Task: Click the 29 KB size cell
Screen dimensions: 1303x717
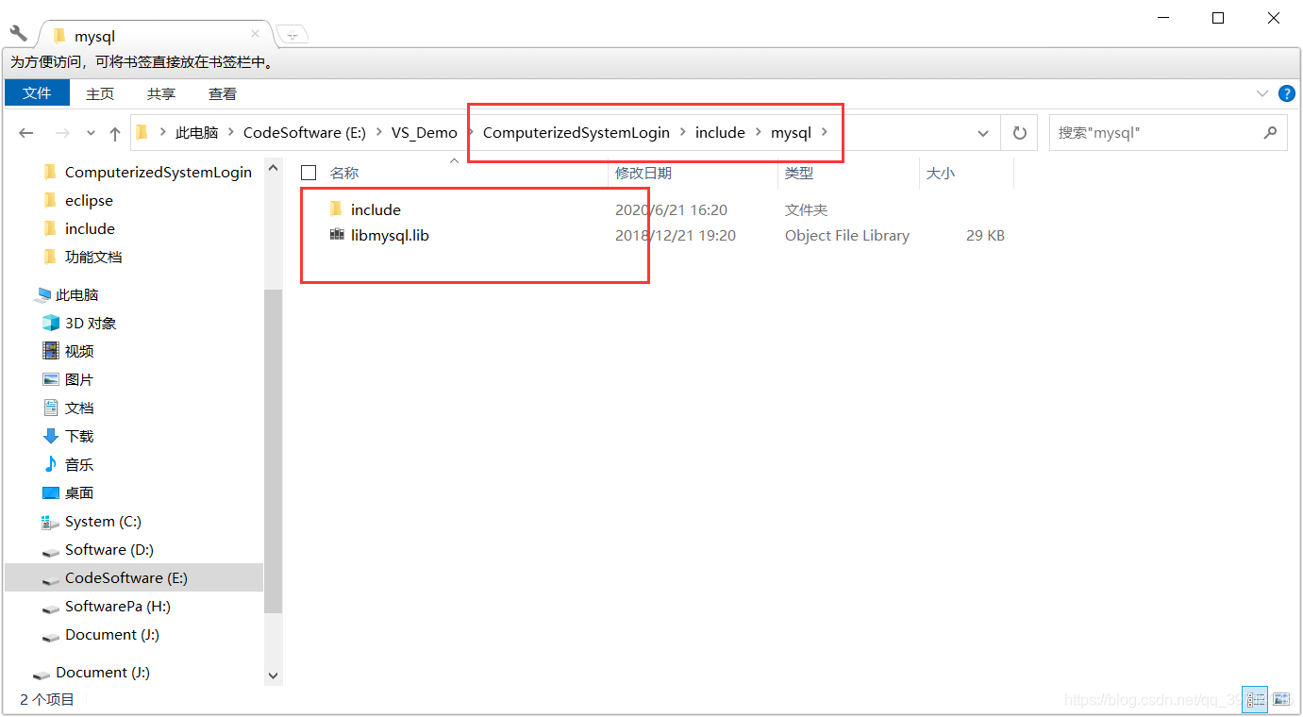Action: pos(985,236)
